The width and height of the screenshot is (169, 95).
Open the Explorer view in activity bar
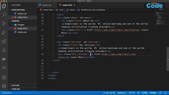pos(4,6)
